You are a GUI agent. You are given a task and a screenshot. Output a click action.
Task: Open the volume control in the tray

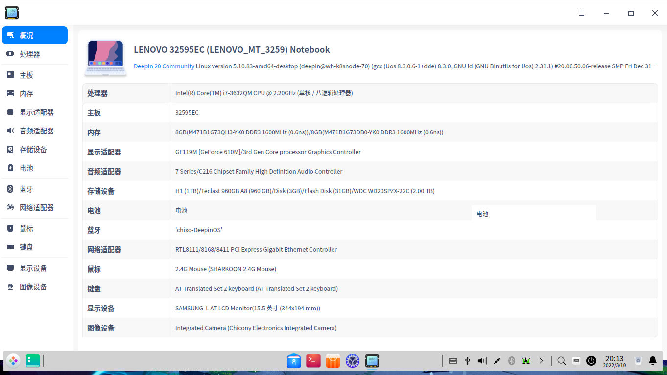coord(482,361)
